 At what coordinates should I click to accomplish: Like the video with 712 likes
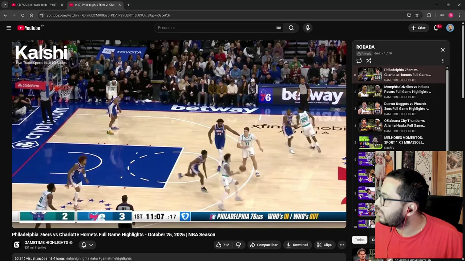pyautogui.click(x=222, y=245)
